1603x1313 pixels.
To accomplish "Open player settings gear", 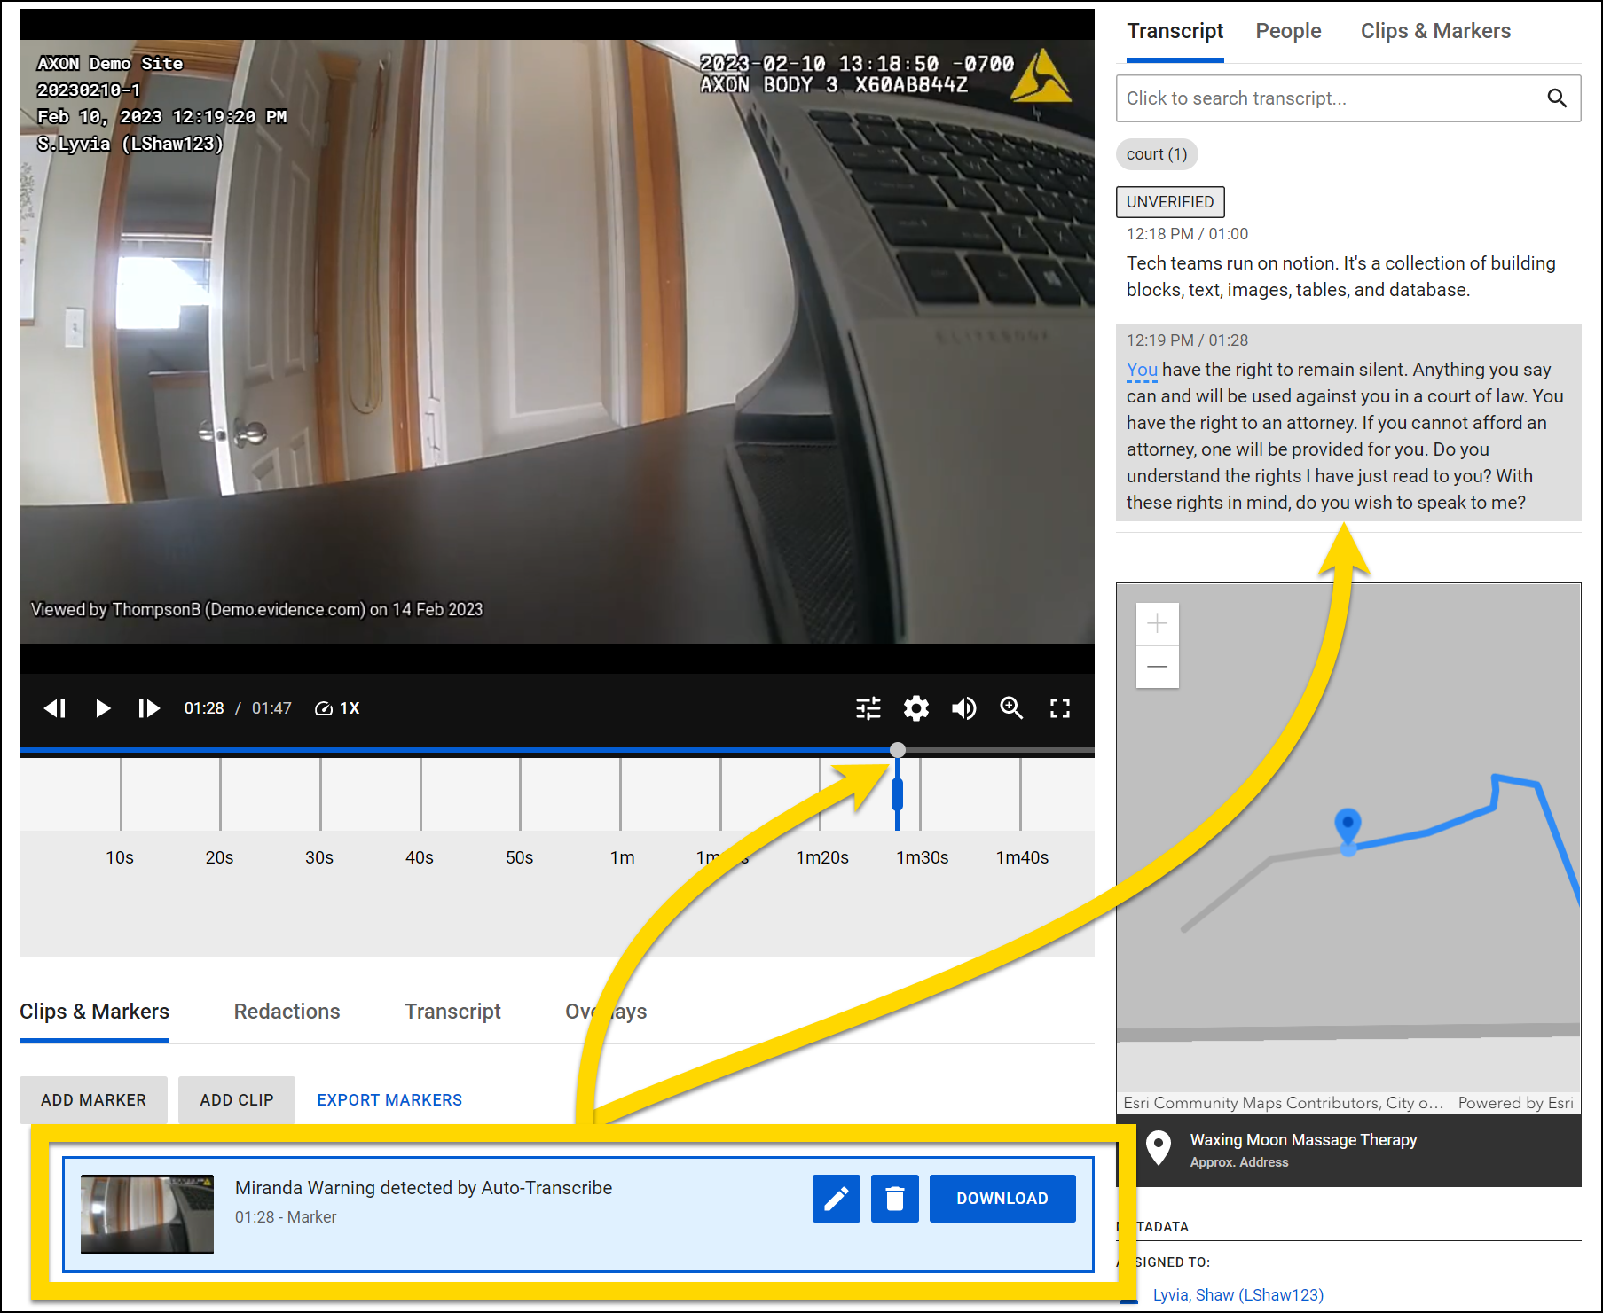I will (x=915, y=708).
